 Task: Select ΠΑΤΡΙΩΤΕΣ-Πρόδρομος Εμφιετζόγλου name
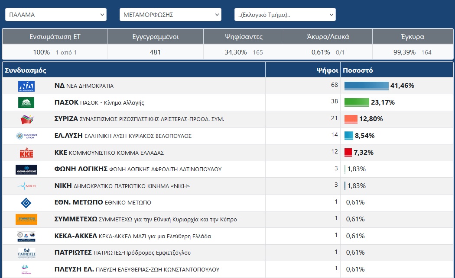[x=142, y=253]
